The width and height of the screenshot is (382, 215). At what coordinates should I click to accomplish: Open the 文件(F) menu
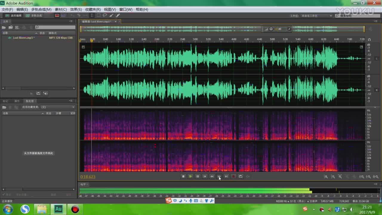(7, 10)
